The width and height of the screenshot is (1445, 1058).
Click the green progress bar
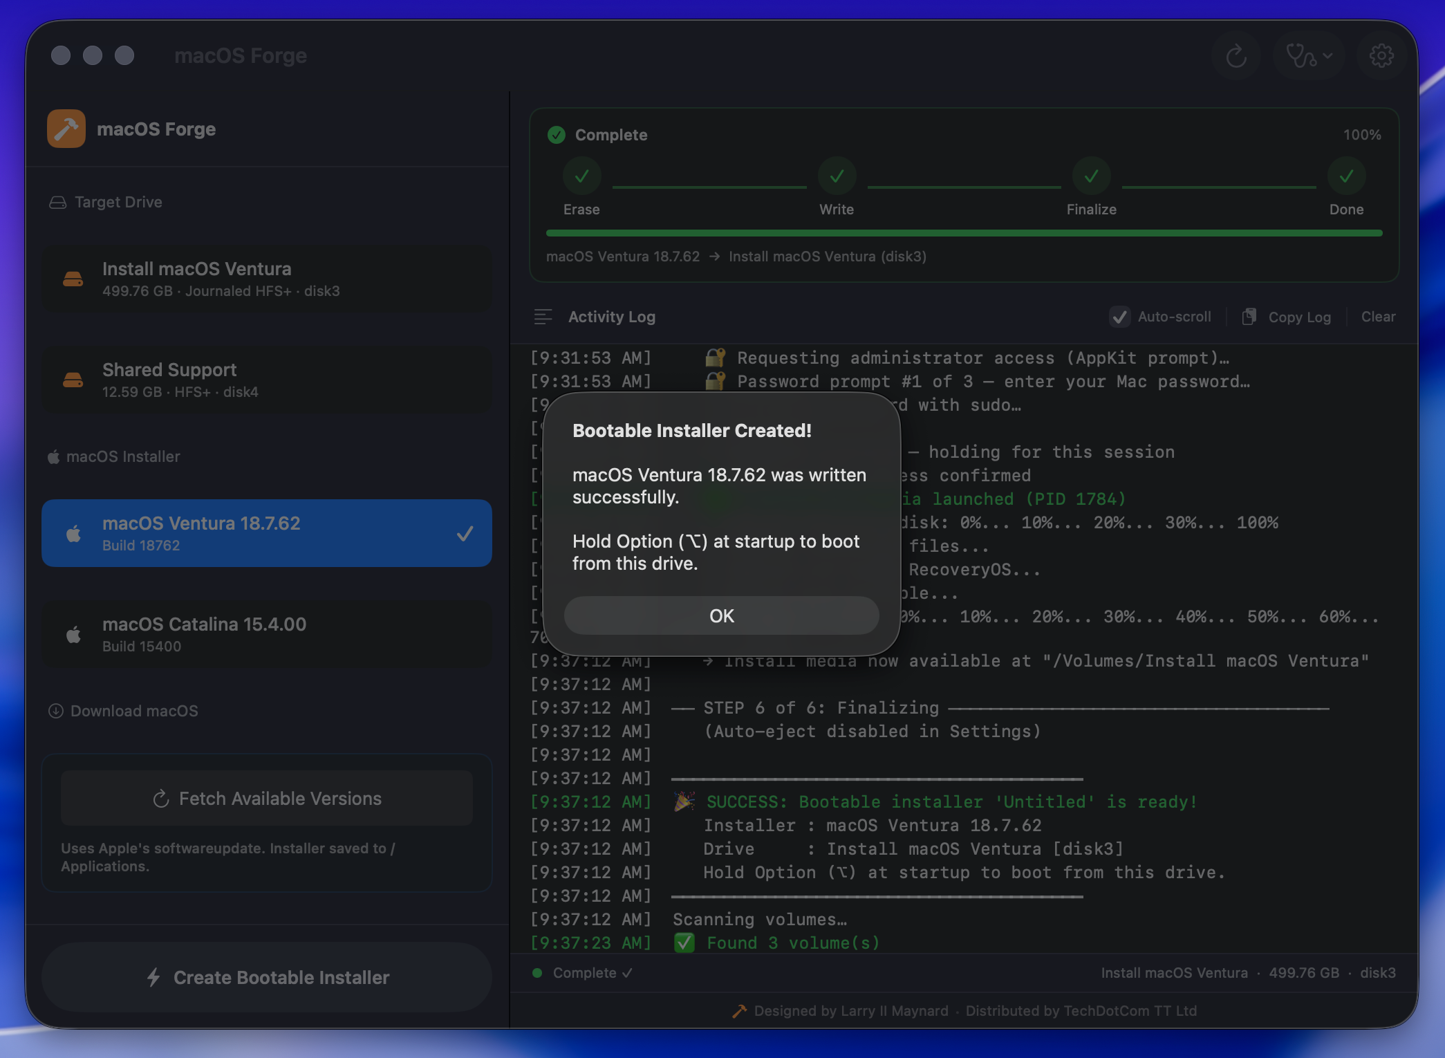964,233
